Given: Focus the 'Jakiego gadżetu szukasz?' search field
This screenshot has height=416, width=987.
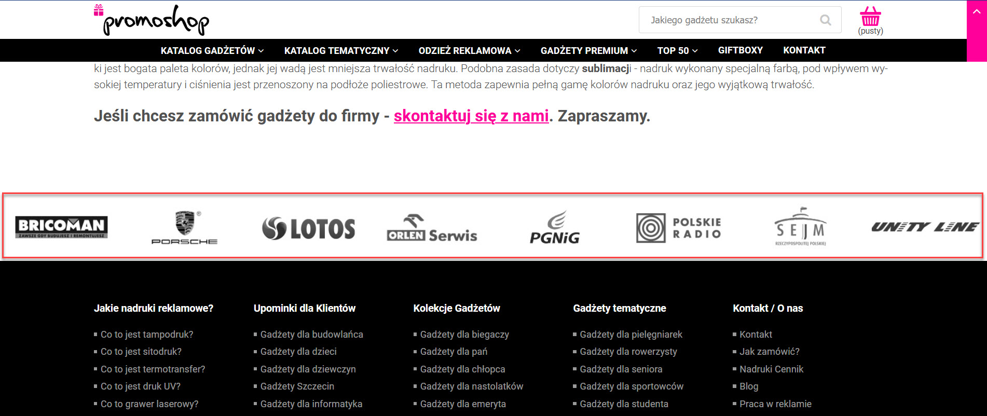Looking at the screenshot, I should tap(740, 20).
